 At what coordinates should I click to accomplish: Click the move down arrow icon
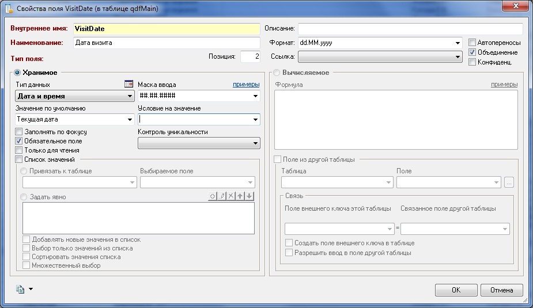click(249, 196)
